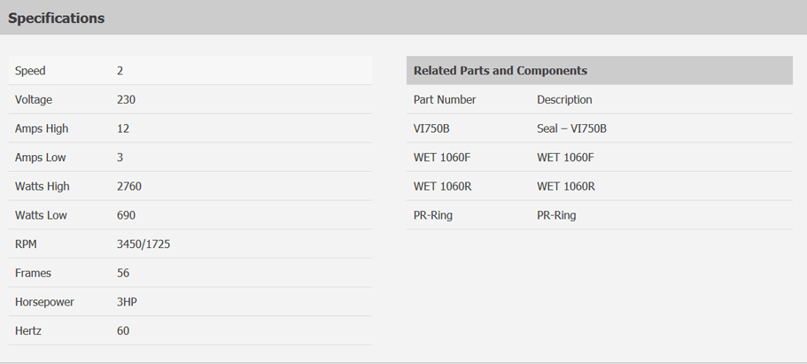Image resolution: width=807 pixels, height=364 pixels.
Task: Select the Amps High value 12
Action: pos(123,128)
